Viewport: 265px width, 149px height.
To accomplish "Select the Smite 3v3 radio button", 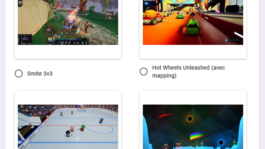I will (x=19, y=74).
